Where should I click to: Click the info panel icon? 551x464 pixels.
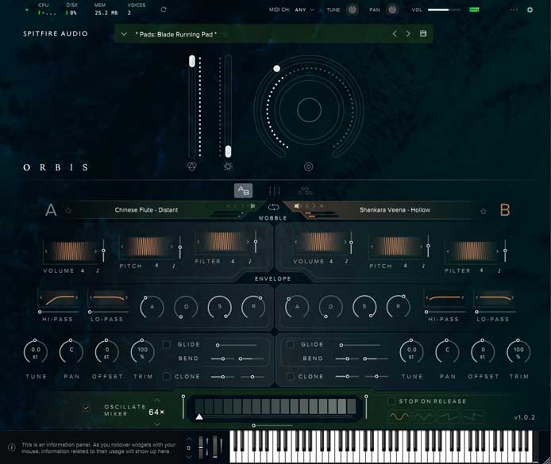tap(12, 447)
